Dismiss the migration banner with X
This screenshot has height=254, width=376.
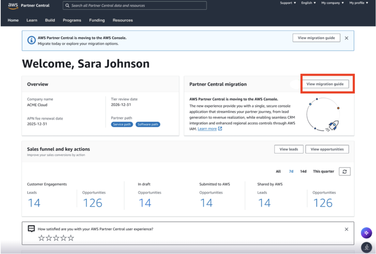click(346, 38)
